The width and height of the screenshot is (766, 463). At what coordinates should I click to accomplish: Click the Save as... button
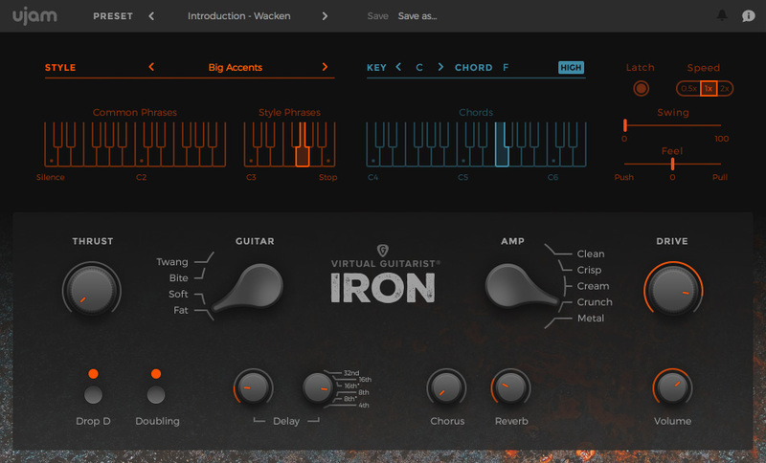click(417, 16)
